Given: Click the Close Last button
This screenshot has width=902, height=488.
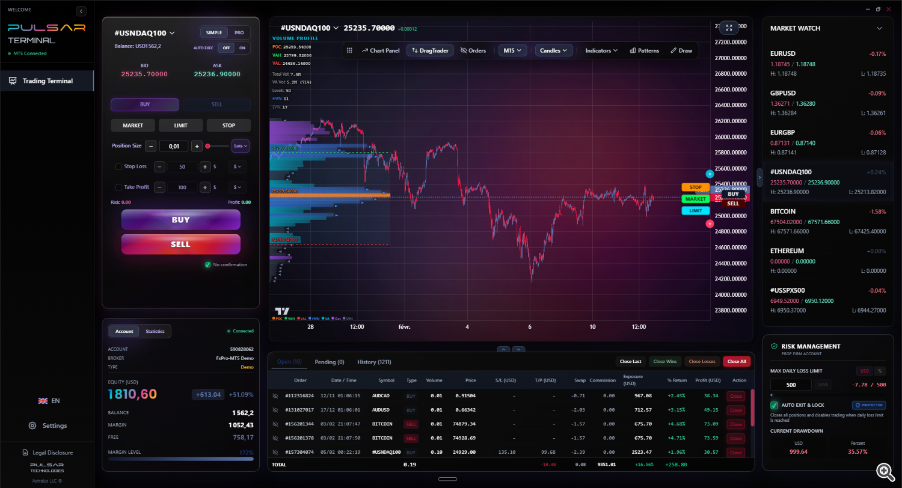Looking at the screenshot, I should [630, 361].
